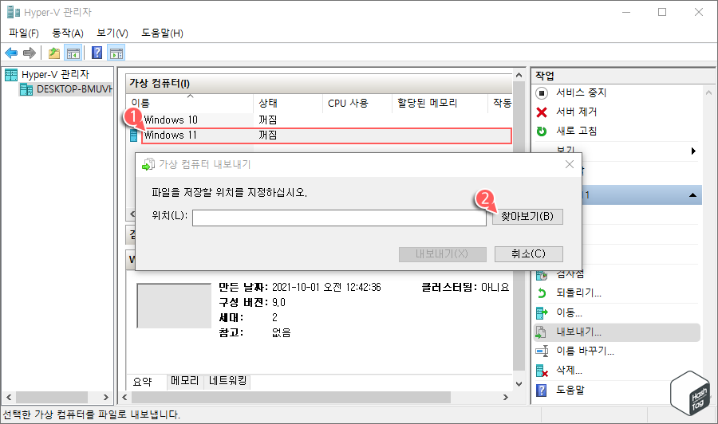718x424 pixels.
Task: Select Hyper-V 관리자 root tree node
Action: tap(55, 75)
